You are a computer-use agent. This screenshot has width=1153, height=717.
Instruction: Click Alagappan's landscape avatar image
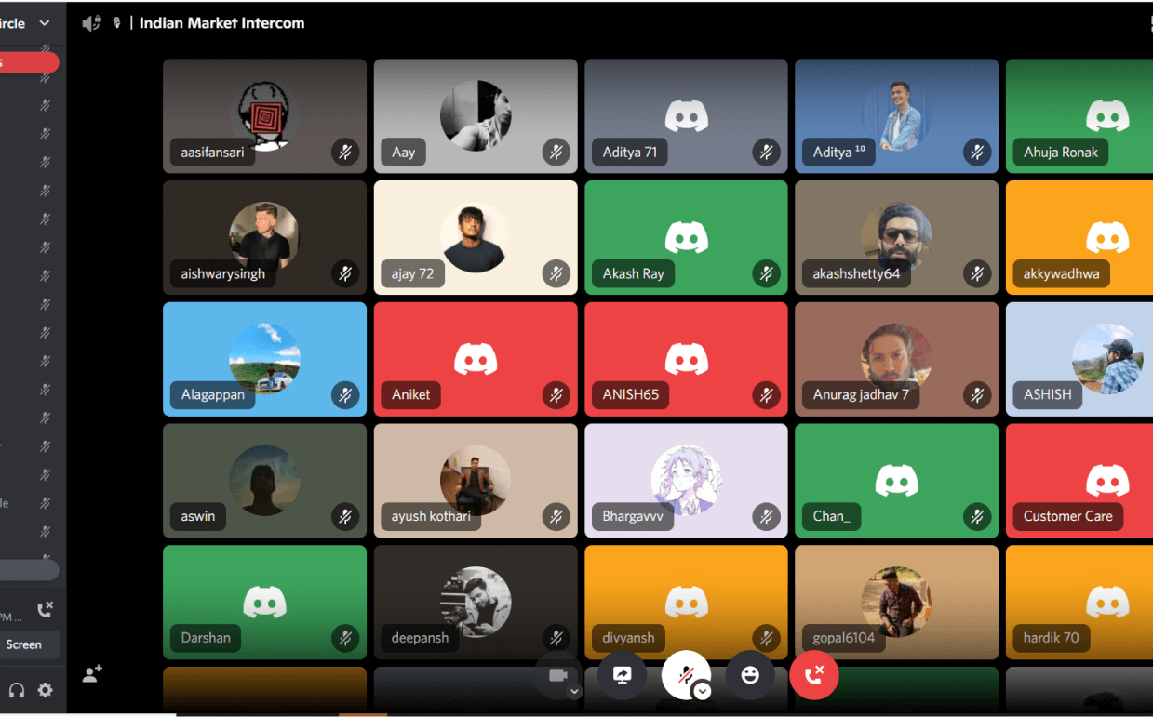264,359
